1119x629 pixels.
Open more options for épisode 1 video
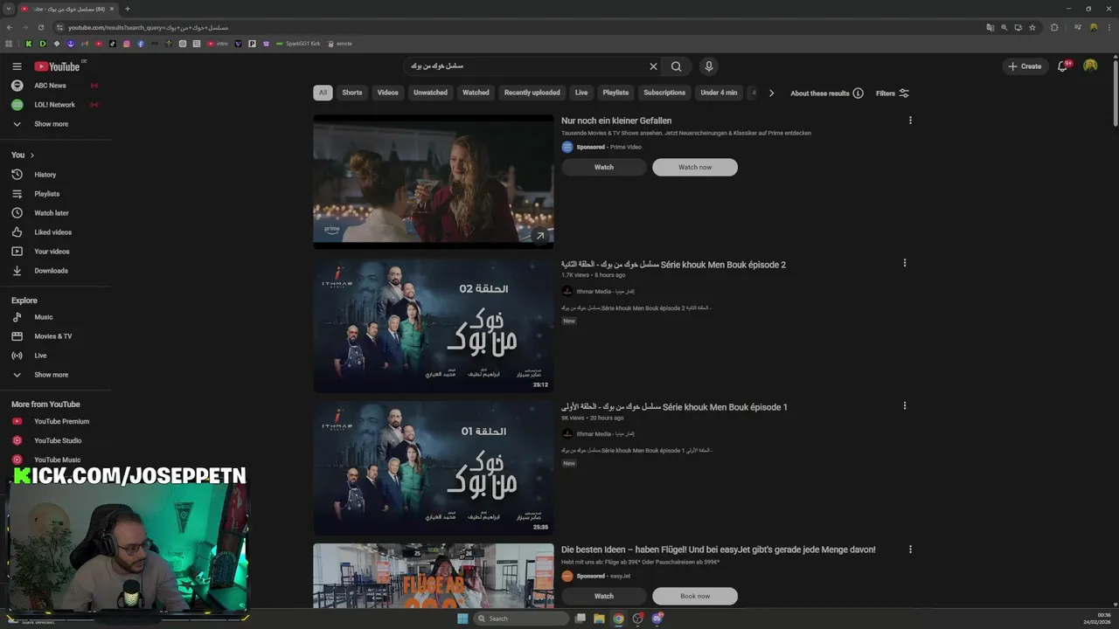pos(905,405)
